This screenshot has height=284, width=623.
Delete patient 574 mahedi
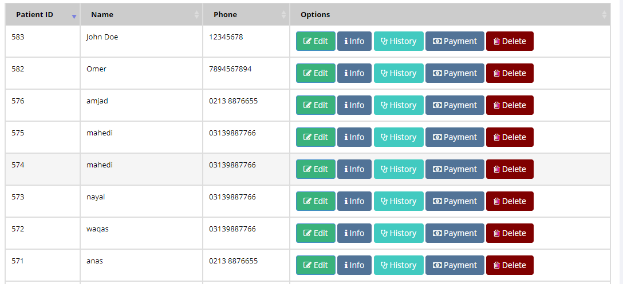(x=510, y=169)
